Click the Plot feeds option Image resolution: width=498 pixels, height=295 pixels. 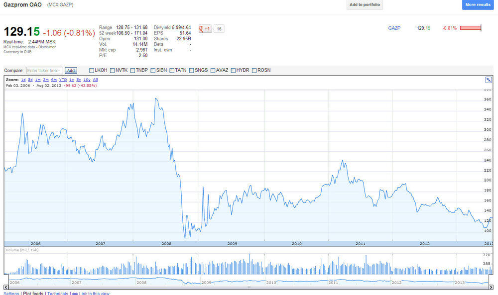[x=33, y=294]
